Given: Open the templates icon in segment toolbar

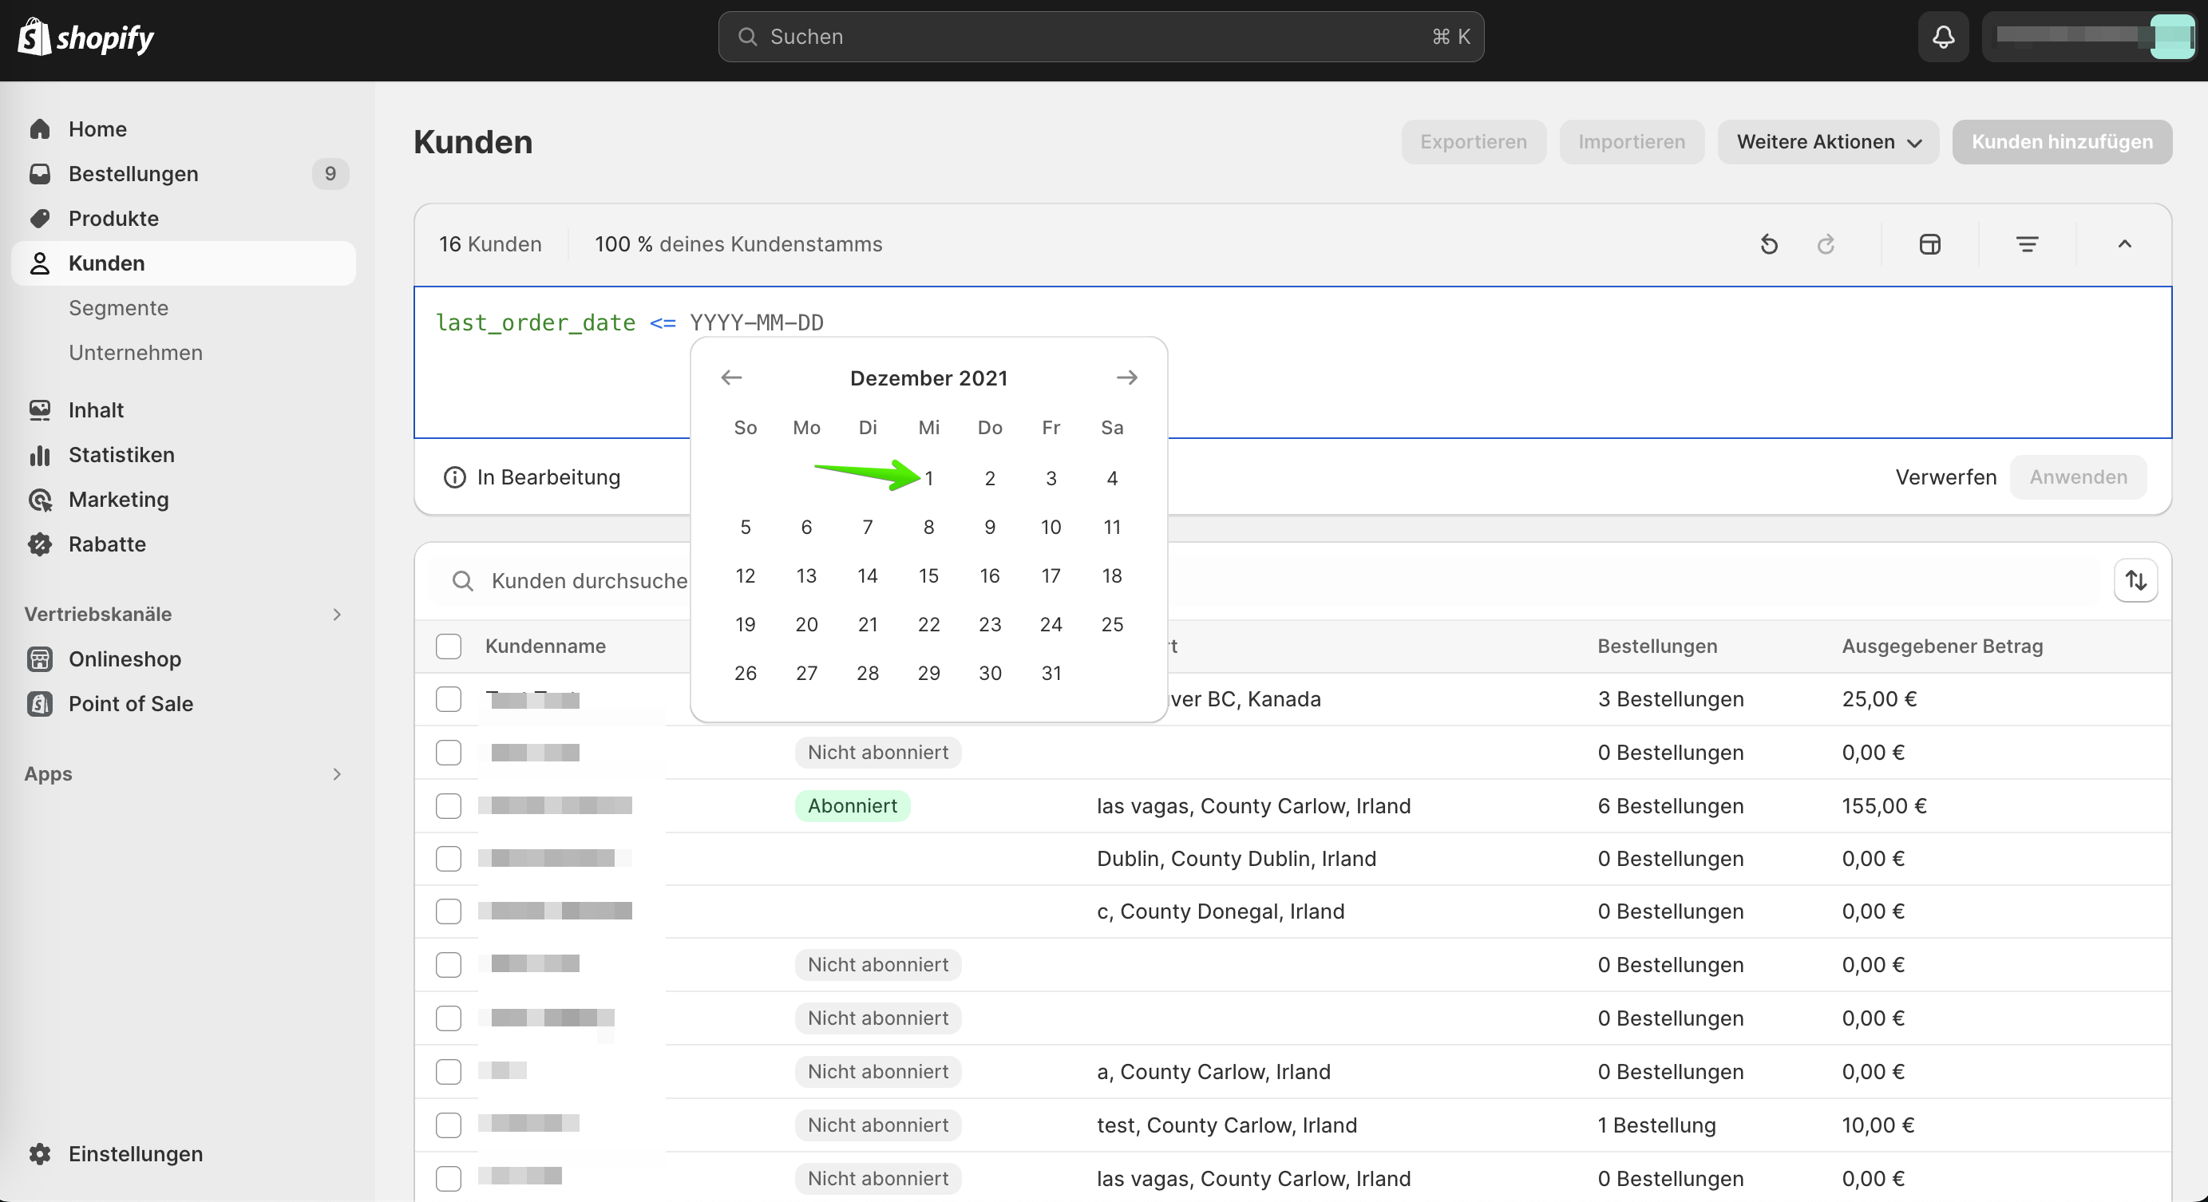Looking at the screenshot, I should pyautogui.click(x=1929, y=244).
